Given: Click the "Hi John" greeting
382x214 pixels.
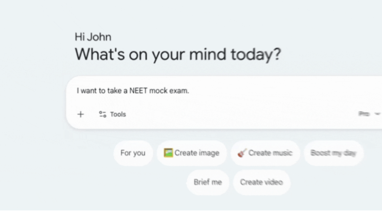Looking at the screenshot, I should (93, 37).
